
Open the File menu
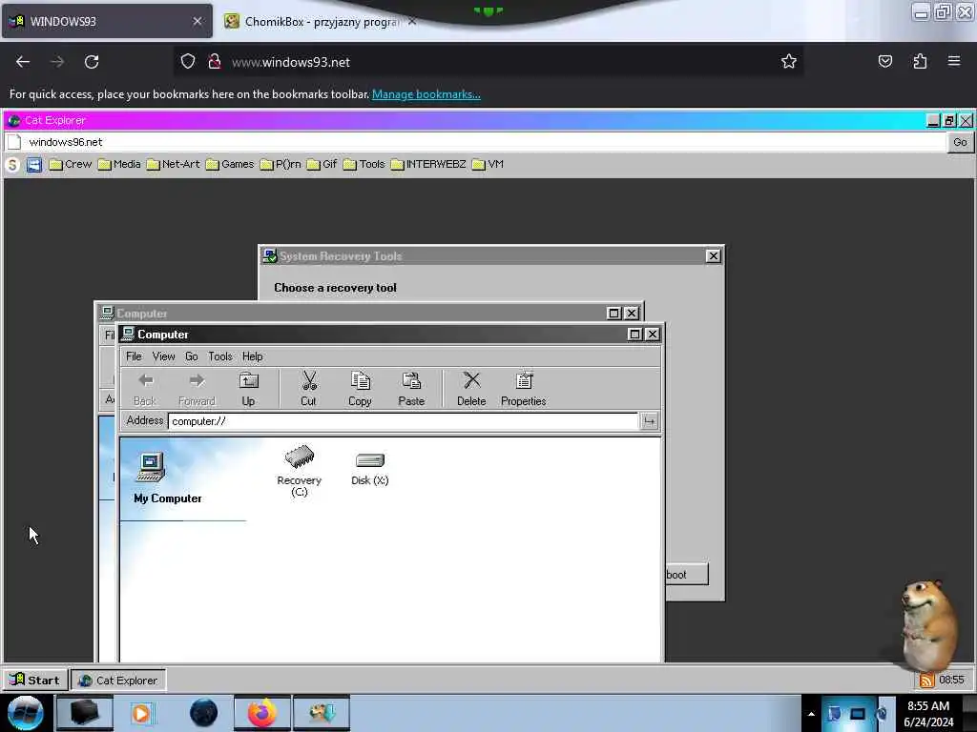click(134, 356)
